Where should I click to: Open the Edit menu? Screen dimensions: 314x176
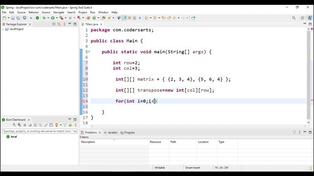12,12
